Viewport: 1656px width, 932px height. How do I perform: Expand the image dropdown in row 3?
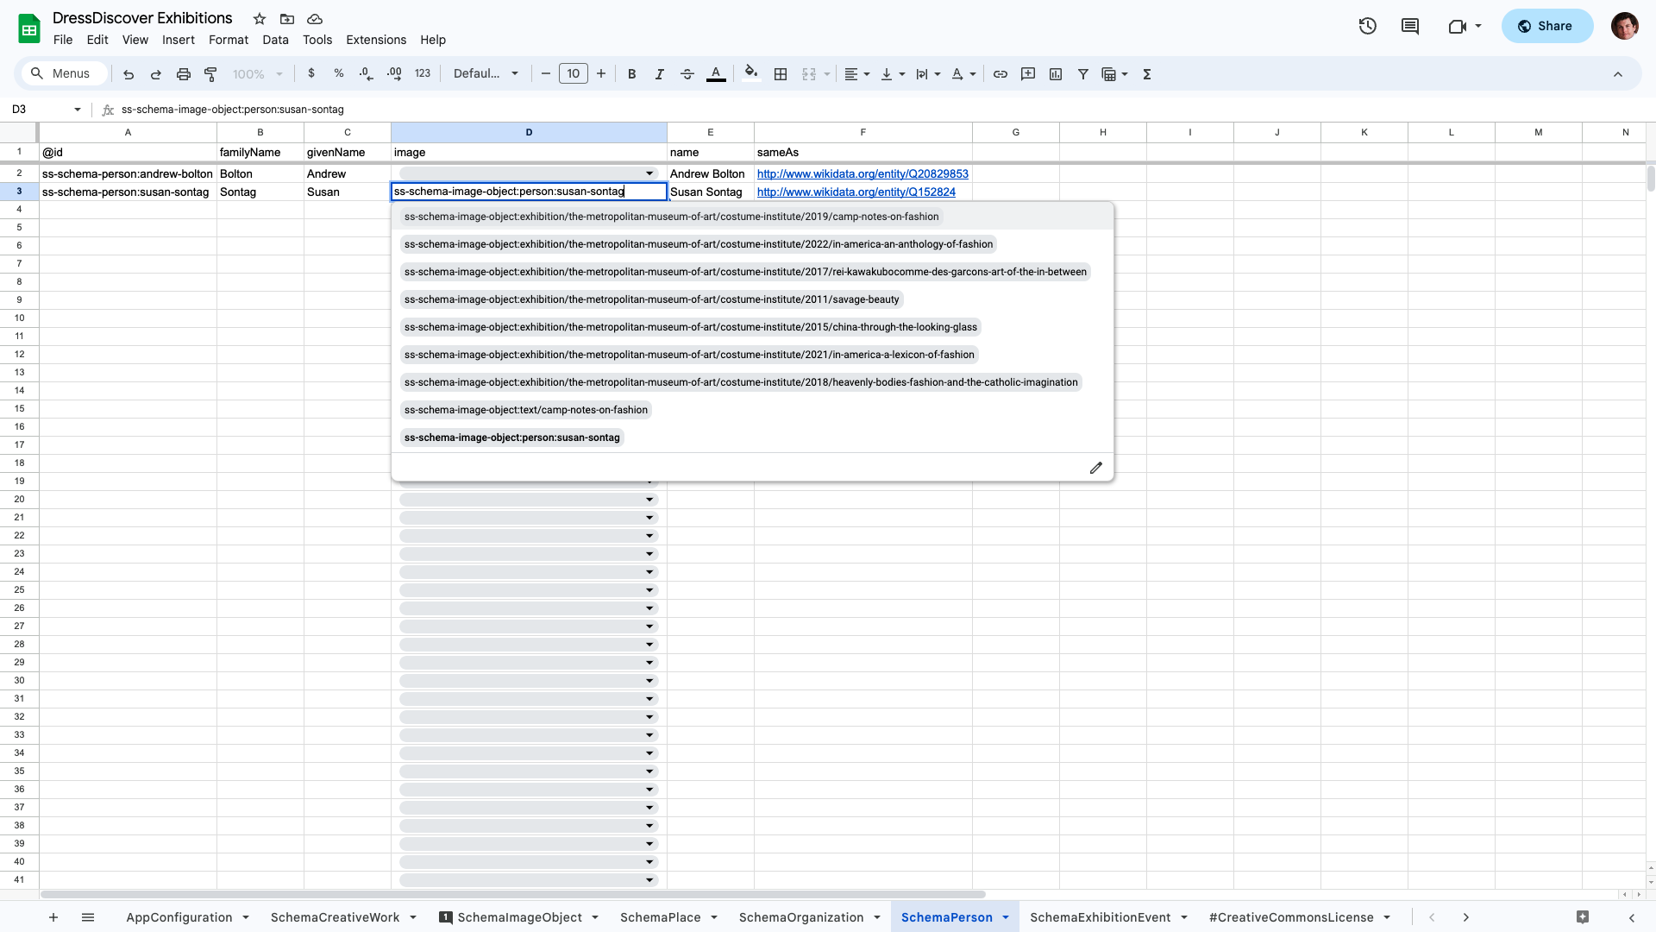[x=649, y=192]
